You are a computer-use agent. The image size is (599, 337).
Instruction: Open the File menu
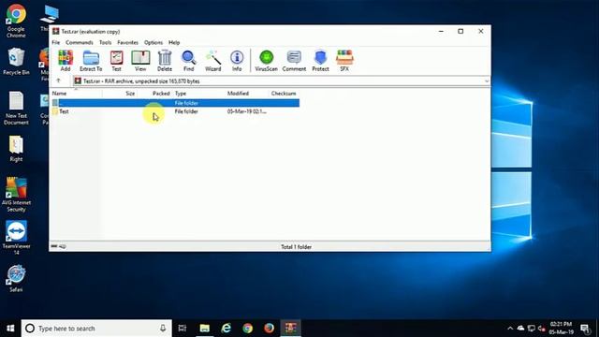[56, 42]
